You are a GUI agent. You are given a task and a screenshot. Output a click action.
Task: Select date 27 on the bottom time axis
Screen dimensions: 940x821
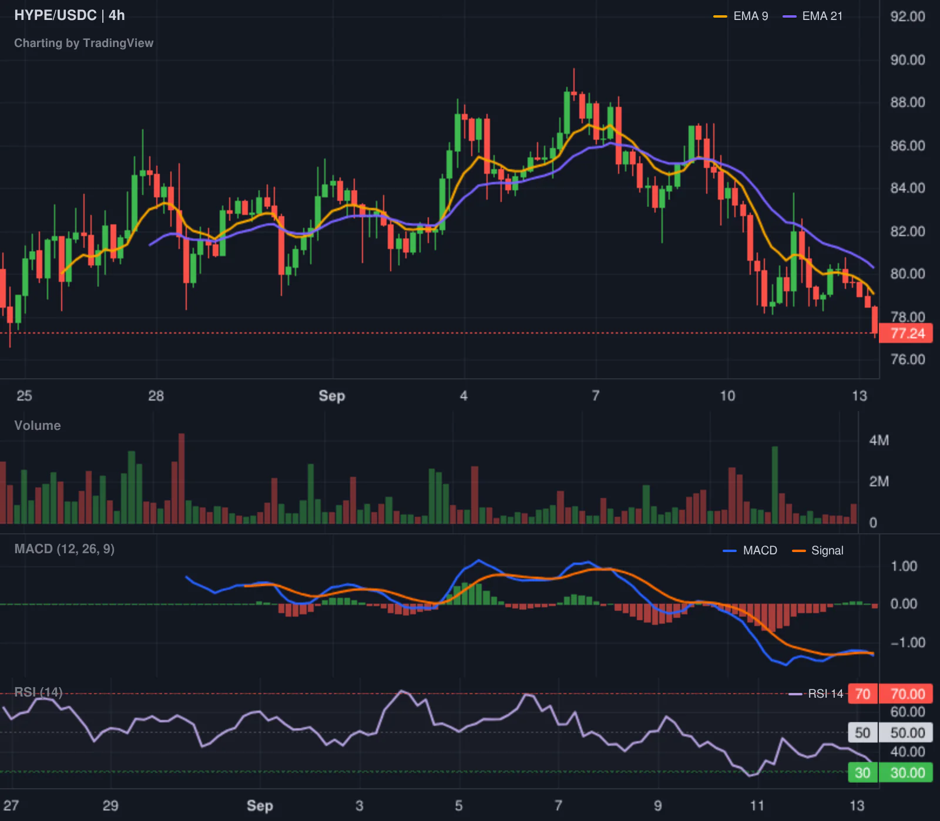click(x=11, y=806)
